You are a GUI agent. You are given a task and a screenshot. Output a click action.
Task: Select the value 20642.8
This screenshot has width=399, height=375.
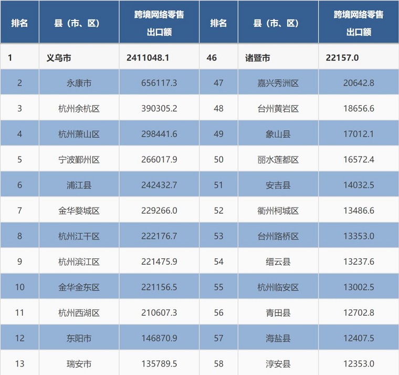pos(359,83)
